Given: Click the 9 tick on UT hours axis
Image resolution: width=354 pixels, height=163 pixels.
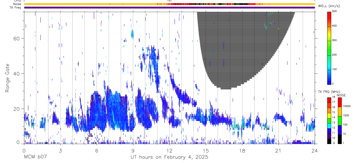Looking at the screenshot, I should click(133, 150).
